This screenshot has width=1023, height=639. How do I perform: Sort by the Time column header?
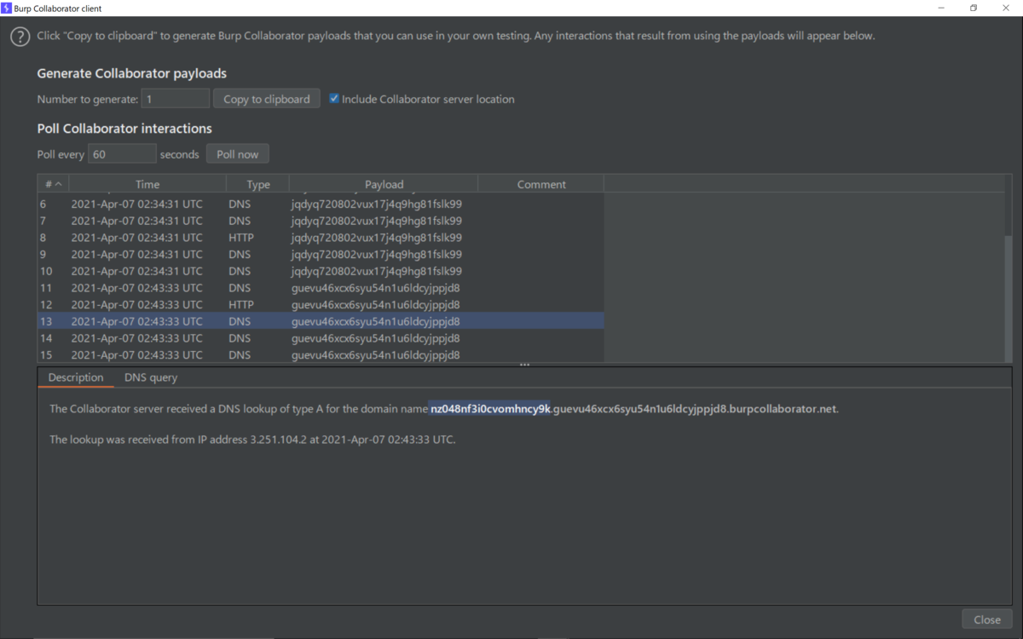point(147,184)
